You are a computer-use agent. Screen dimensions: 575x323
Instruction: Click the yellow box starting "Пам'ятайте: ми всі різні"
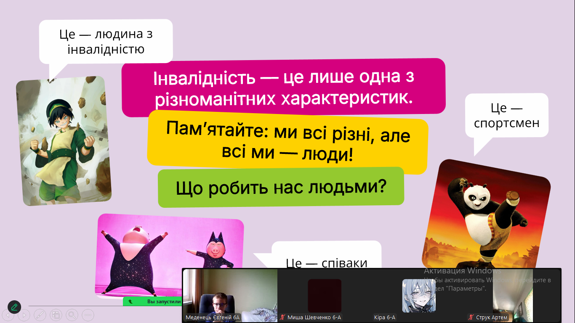[288, 142]
